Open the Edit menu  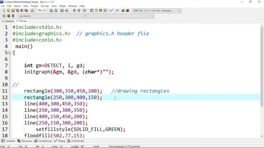coord(9,6)
